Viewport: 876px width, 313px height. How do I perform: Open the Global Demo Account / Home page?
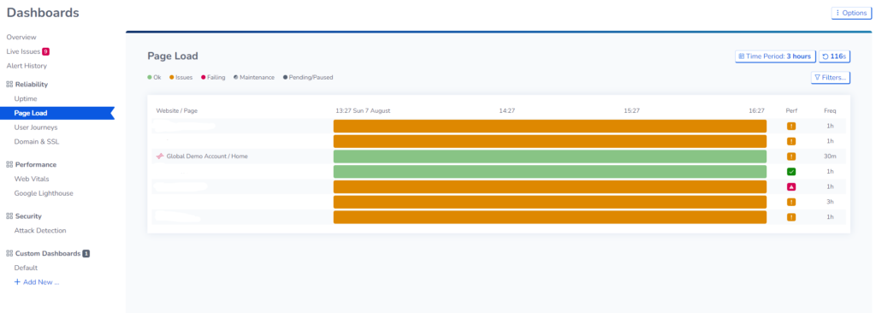(x=207, y=156)
